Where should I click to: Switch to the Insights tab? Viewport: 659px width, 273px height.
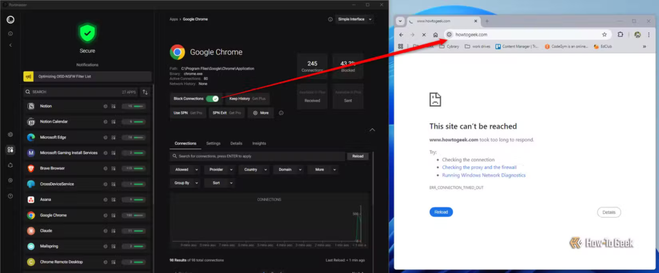click(259, 143)
